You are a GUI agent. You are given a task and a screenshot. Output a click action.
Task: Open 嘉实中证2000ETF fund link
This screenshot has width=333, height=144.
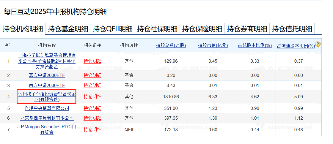pos(47,75)
